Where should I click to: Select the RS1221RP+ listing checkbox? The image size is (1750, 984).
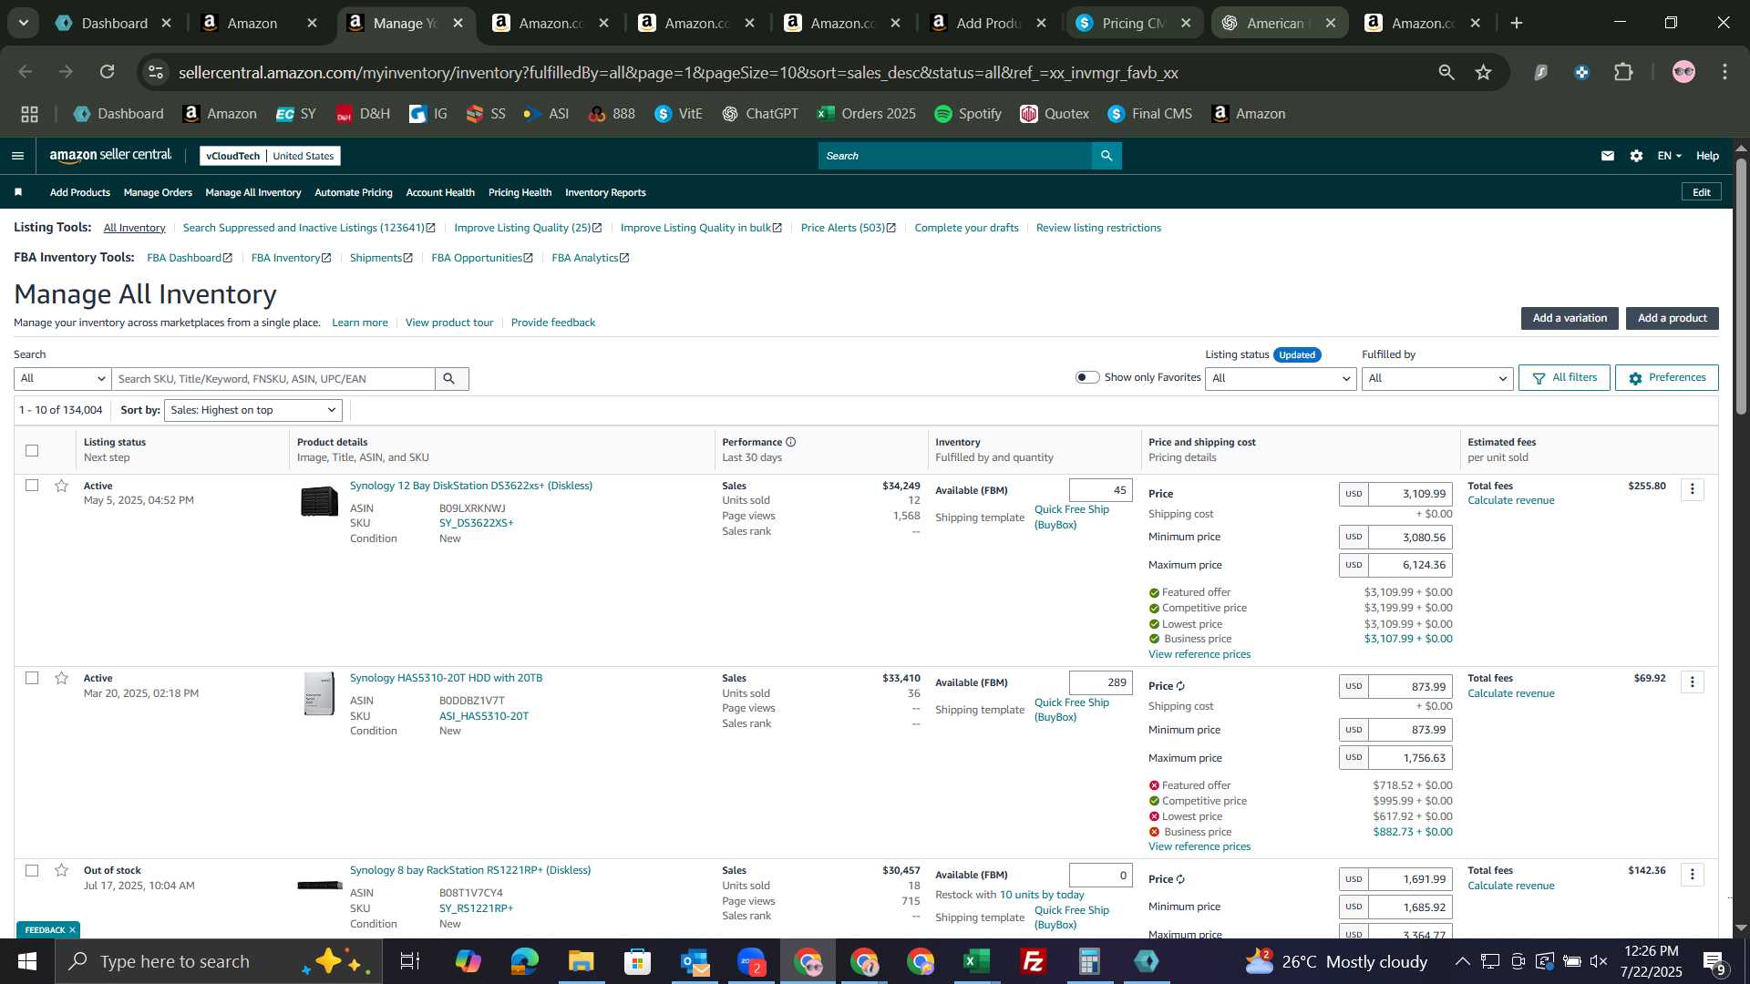pos(32,870)
